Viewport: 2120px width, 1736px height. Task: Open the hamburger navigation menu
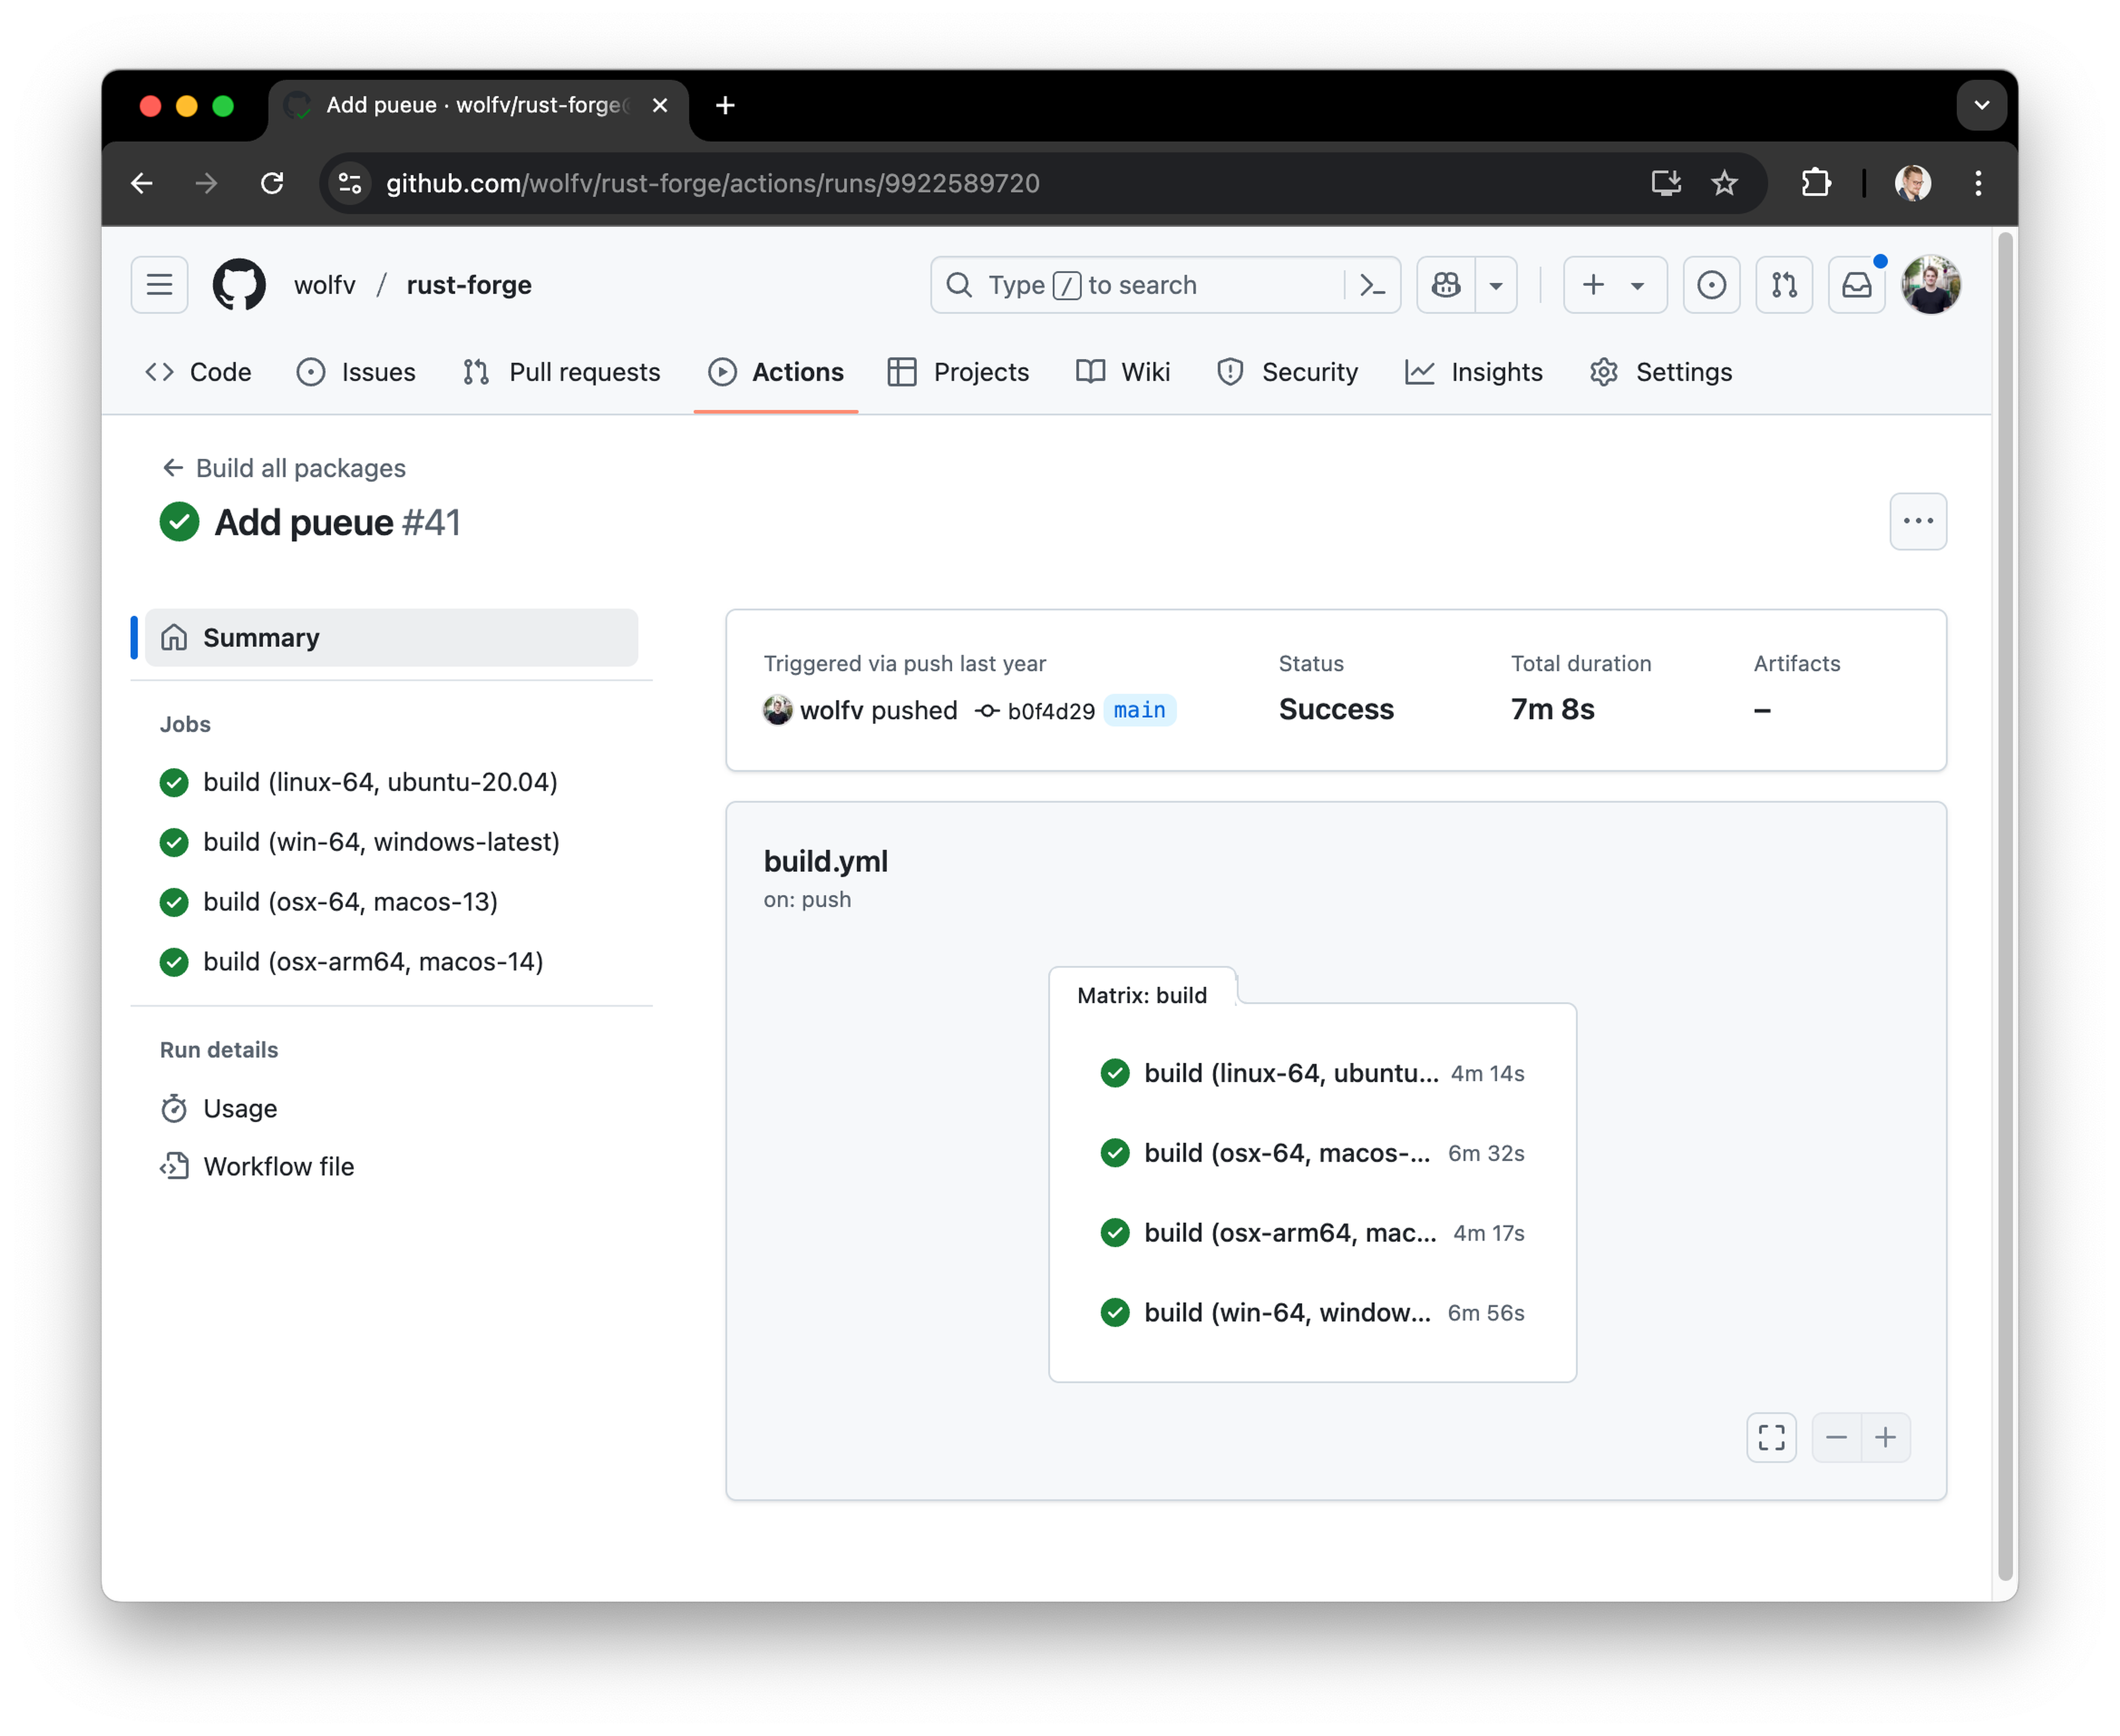click(x=160, y=285)
